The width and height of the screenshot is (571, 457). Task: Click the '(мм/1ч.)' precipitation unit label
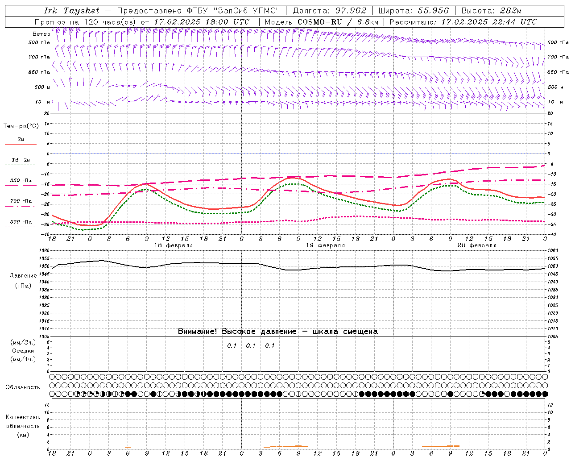23,359
